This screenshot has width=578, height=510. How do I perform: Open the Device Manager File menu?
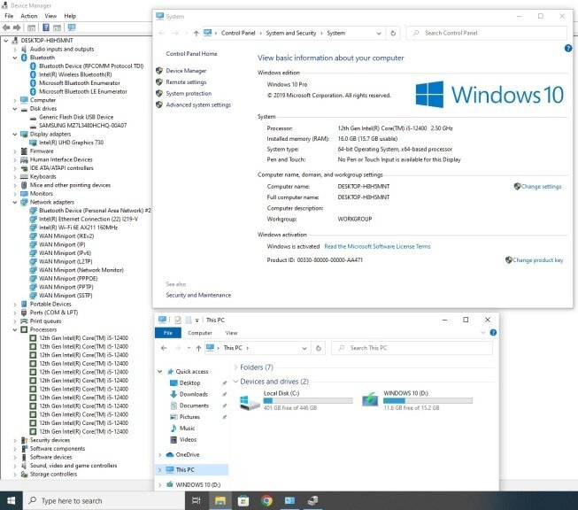[9, 16]
